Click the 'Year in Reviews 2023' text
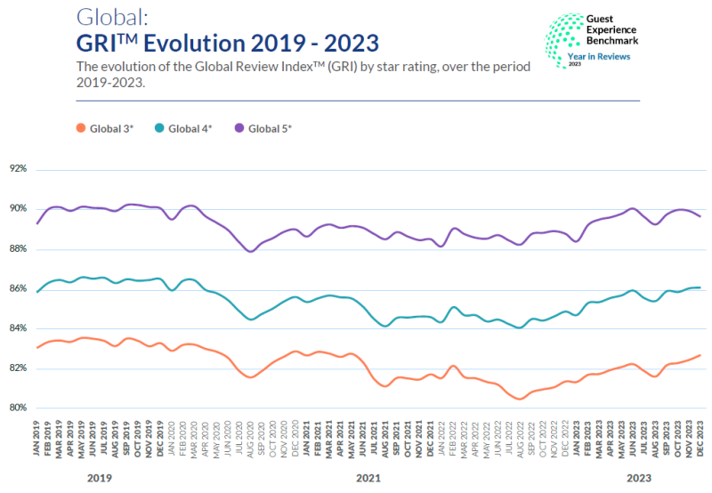Image resolution: width=712 pixels, height=493 pixels. 613,58
